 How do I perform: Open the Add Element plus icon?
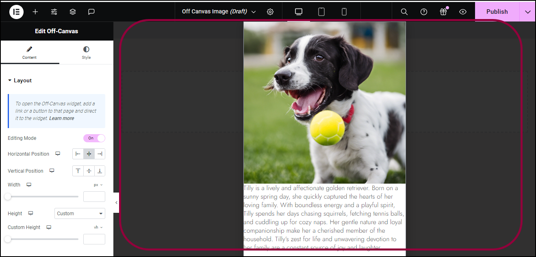coord(35,12)
